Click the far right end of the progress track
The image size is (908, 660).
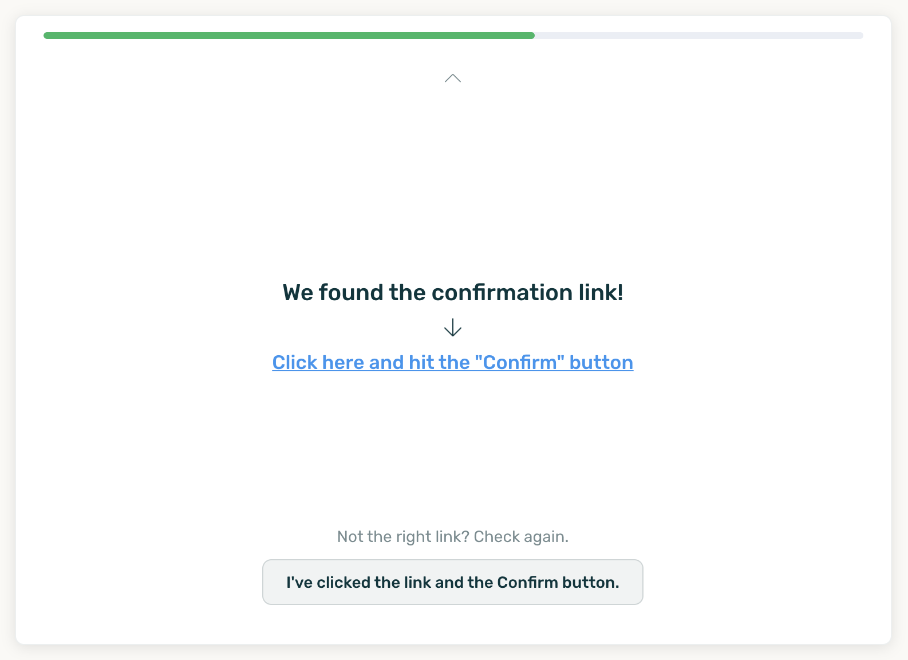pyautogui.click(x=859, y=36)
